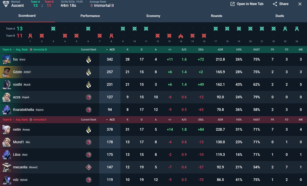Click Team A Immortal III rank icon
This screenshot has width=307, height=186.
[31, 49]
